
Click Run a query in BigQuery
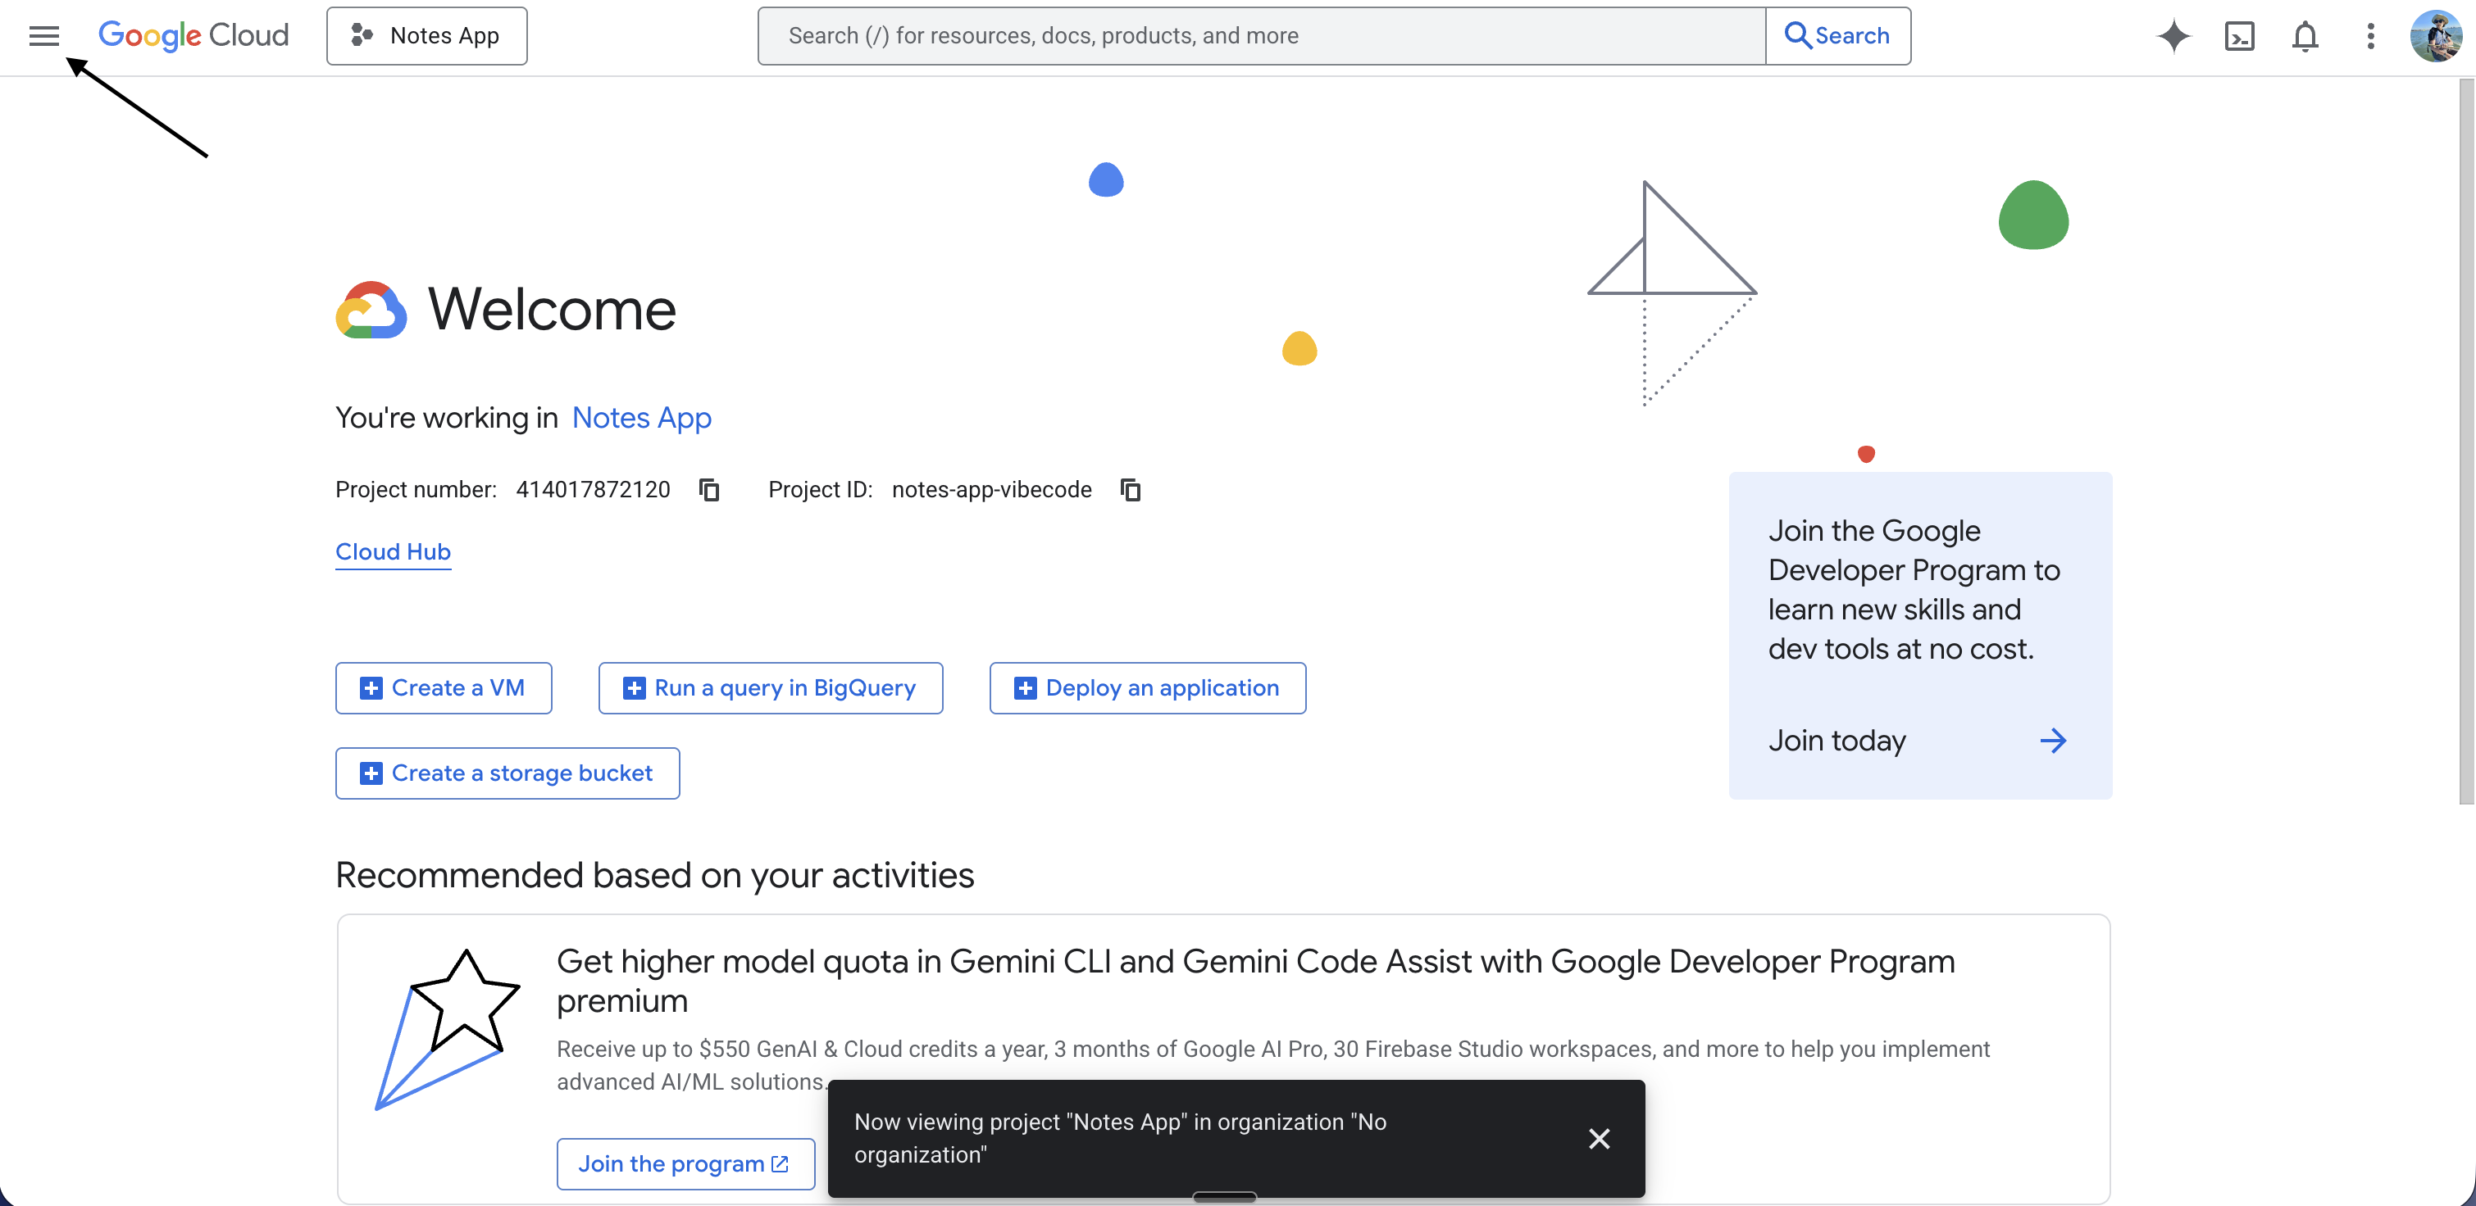(770, 687)
